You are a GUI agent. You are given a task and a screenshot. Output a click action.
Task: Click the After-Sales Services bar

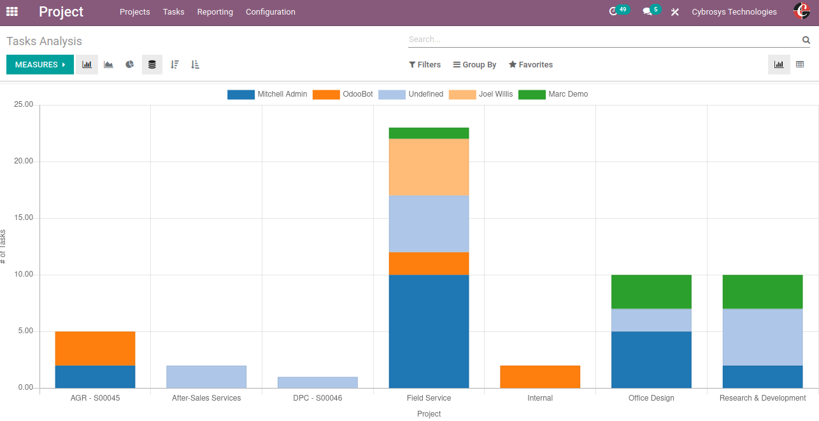pyautogui.click(x=206, y=376)
